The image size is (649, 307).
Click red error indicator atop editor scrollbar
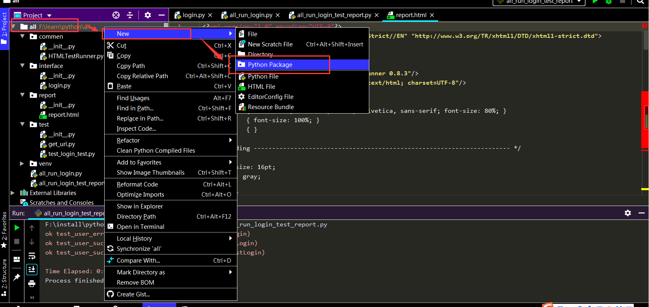tap(645, 26)
